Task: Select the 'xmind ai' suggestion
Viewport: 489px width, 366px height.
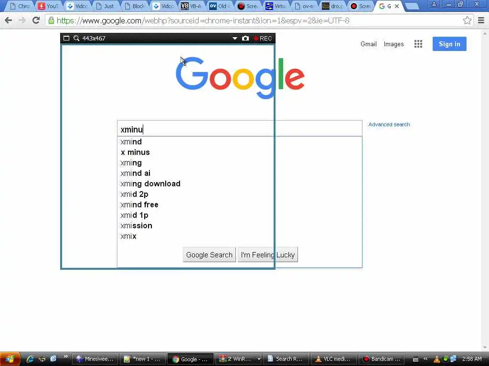Action: click(x=240, y=173)
